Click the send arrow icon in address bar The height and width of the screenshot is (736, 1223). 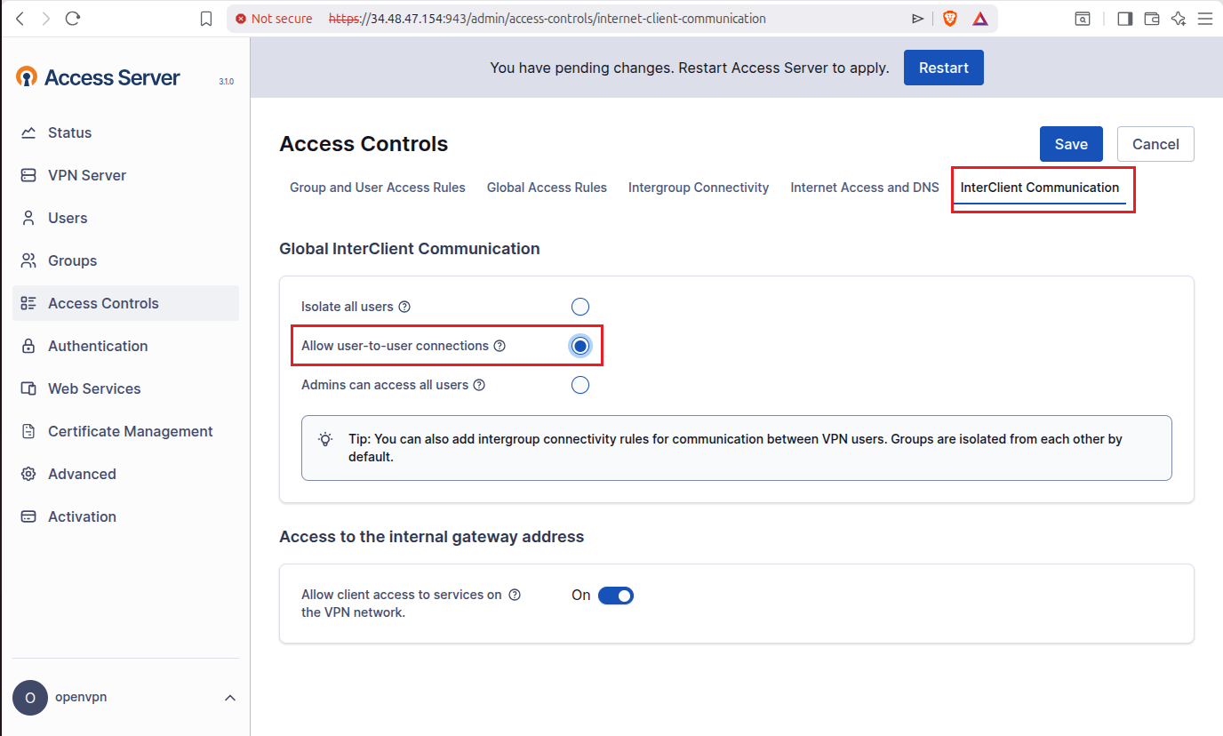(x=918, y=18)
